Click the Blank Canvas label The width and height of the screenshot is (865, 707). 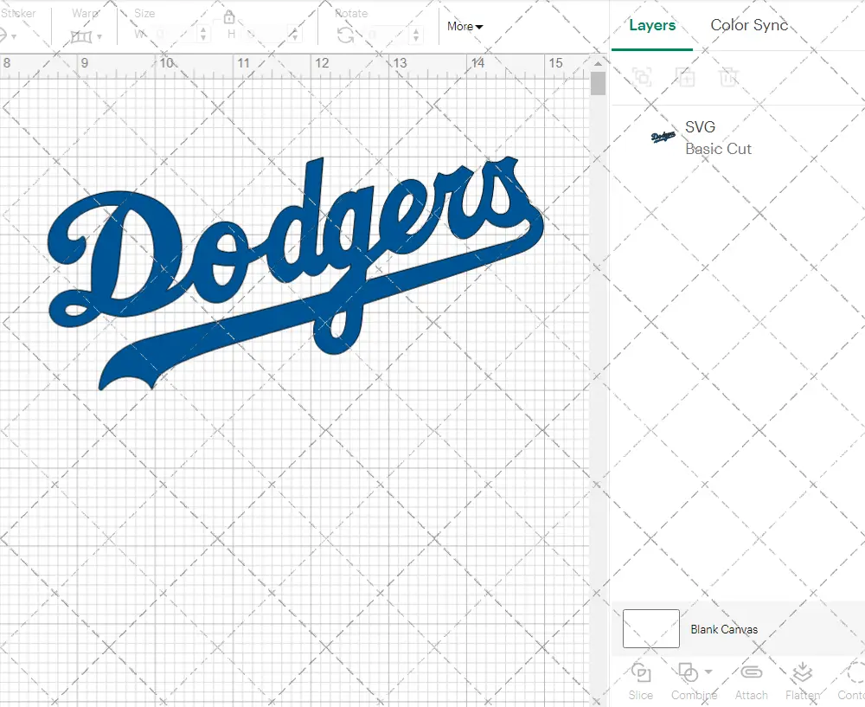click(x=724, y=629)
